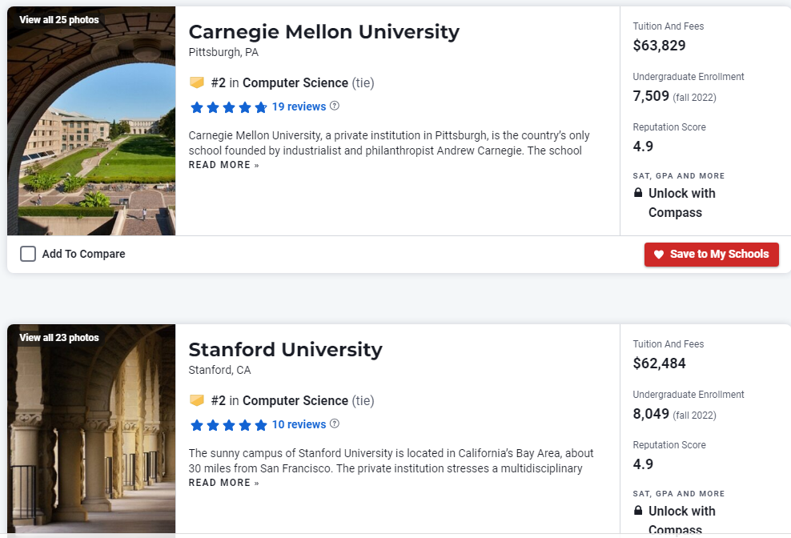The width and height of the screenshot is (791, 538).
Task: Select the $62,484 tuition value
Action: click(659, 363)
